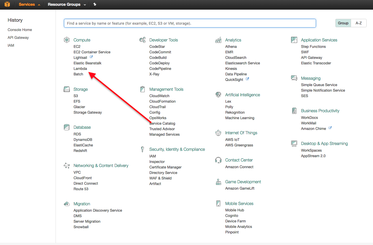This screenshot has height=245, width=373.
Task: Open EC2 Container Service
Action: click(92, 52)
